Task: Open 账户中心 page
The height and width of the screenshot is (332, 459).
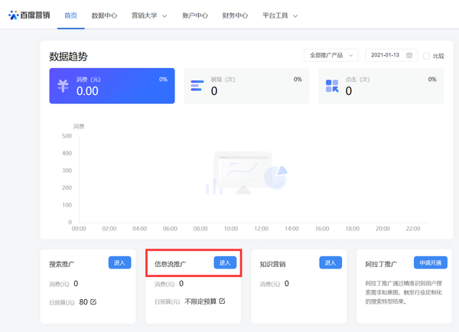Action: tap(195, 15)
